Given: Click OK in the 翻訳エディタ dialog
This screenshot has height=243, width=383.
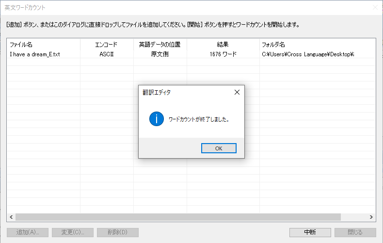Looking at the screenshot, I should 219,148.
